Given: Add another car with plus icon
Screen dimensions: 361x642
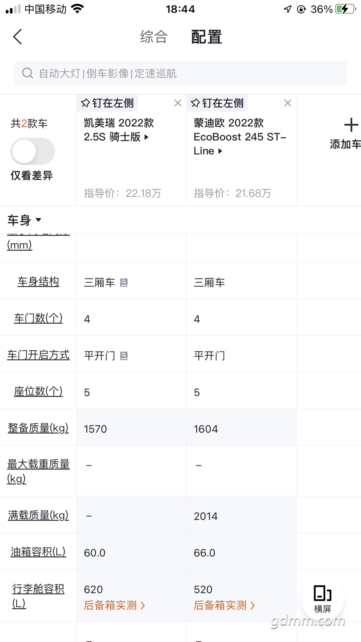Looking at the screenshot, I should pos(351,125).
